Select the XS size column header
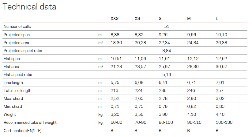 coord(137,18)
